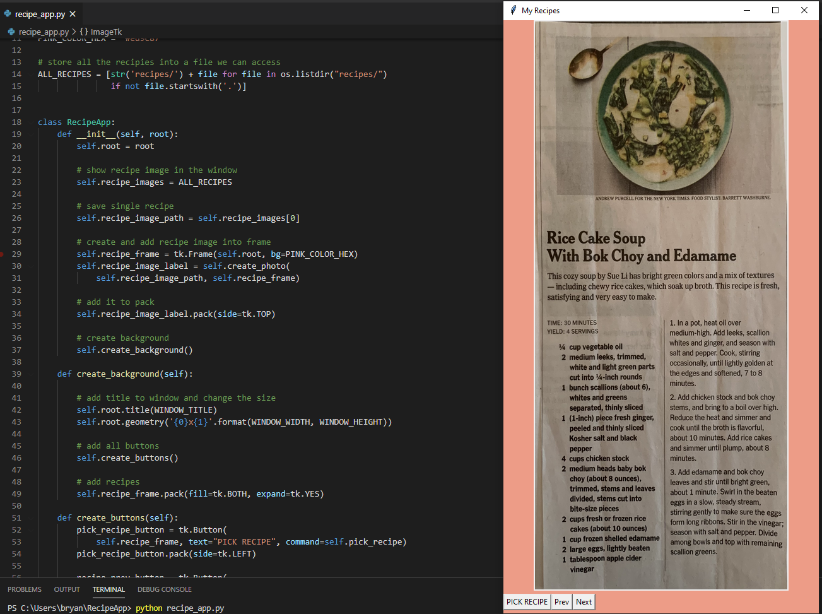Click the comment '# save single recipe'
The image size is (822, 614).
(126, 206)
